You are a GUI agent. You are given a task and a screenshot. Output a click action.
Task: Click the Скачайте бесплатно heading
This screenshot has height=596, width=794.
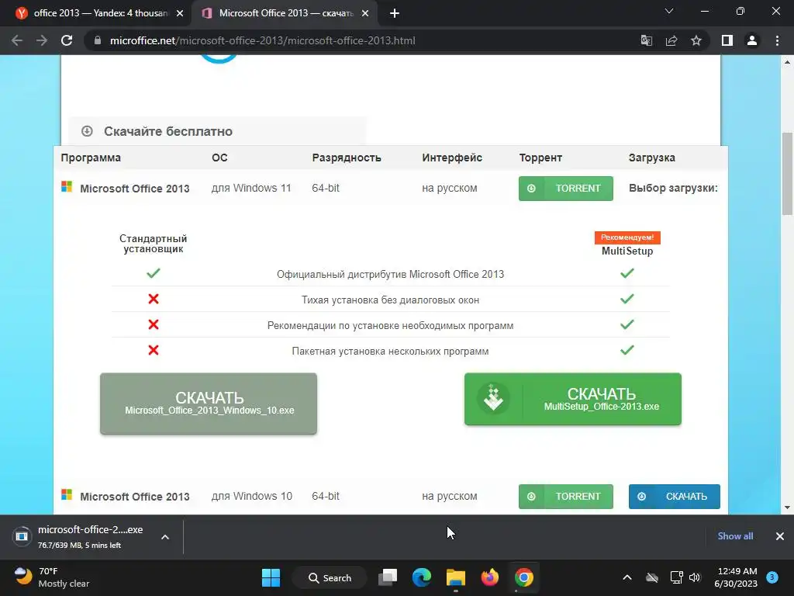(x=168, y=131)
